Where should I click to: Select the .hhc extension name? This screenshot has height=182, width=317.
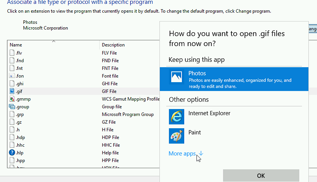20,145
